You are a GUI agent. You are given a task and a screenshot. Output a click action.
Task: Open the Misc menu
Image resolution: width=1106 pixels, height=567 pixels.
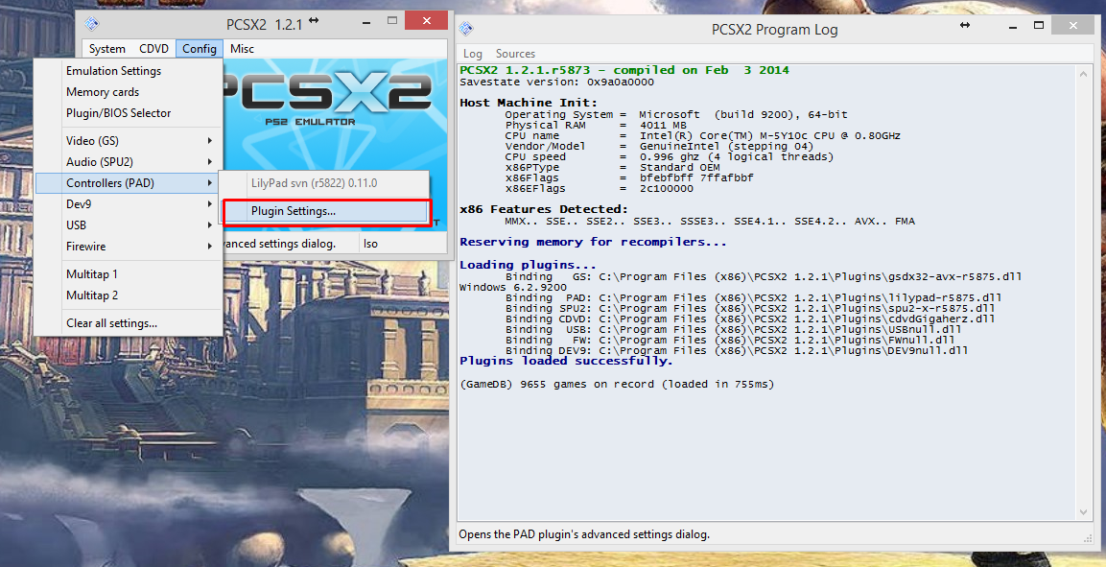pos(242,49)
